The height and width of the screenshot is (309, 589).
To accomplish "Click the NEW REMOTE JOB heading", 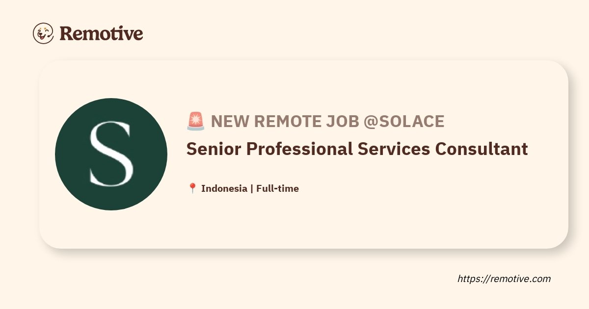I will (285, 121).
